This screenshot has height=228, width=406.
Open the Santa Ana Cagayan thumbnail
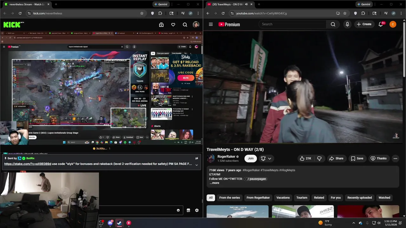tap(237, 212)
